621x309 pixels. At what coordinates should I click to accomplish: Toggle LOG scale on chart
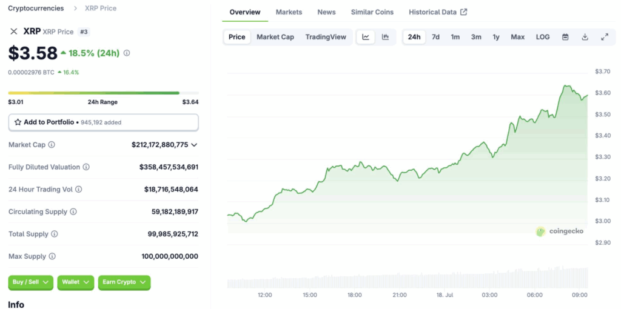click(543, 37)
